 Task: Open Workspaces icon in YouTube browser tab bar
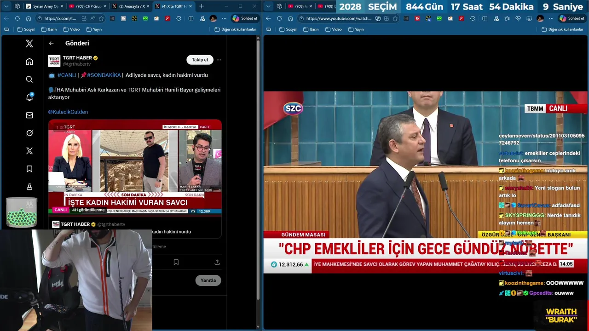click(x=279, y=6)
